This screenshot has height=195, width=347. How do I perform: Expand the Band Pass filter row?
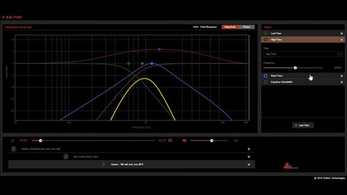click(x=303, y=76)
